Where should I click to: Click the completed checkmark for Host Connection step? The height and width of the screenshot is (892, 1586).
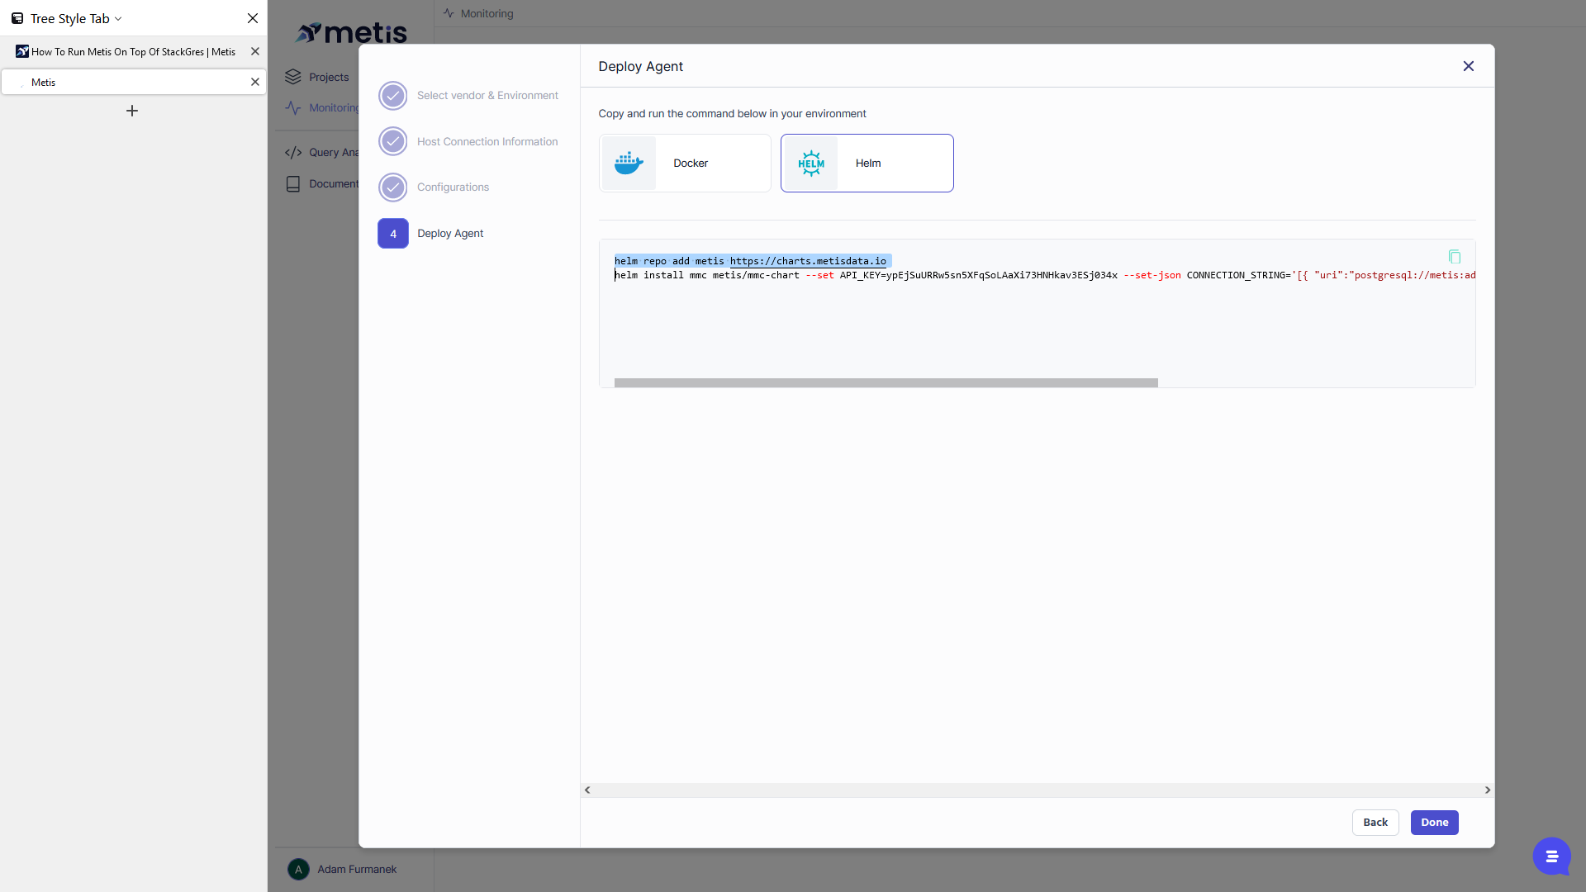tap(393, 141)
